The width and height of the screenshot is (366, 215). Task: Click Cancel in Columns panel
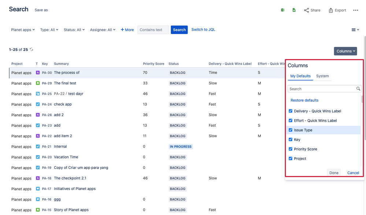tap(353, 173)
